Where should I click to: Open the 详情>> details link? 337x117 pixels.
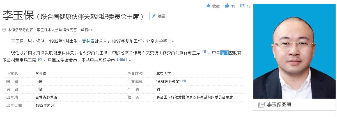[x=87, y=30]
